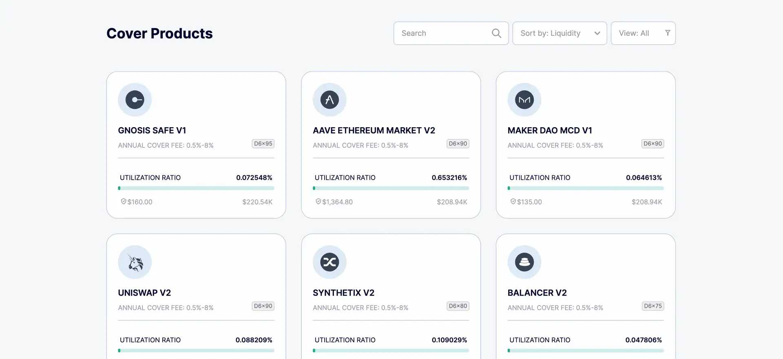Open the AAVE ETHEREUM MARKET V2 title
This screenshot has width=783, height=359.
pyautogui.click(x=374, y=130)
